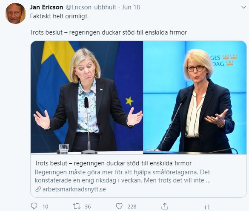Open the link card headline Trots beslut

113,163
